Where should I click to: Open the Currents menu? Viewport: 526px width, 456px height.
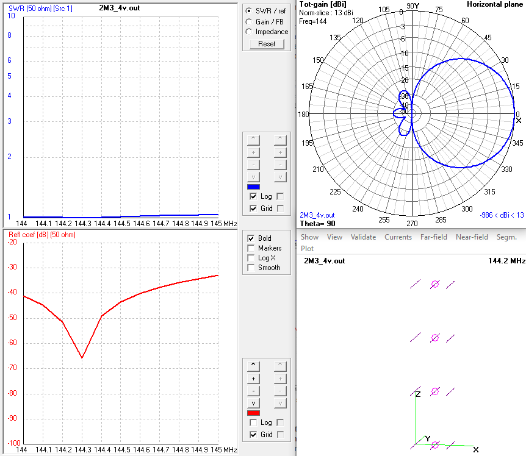(x=398, y=237)
